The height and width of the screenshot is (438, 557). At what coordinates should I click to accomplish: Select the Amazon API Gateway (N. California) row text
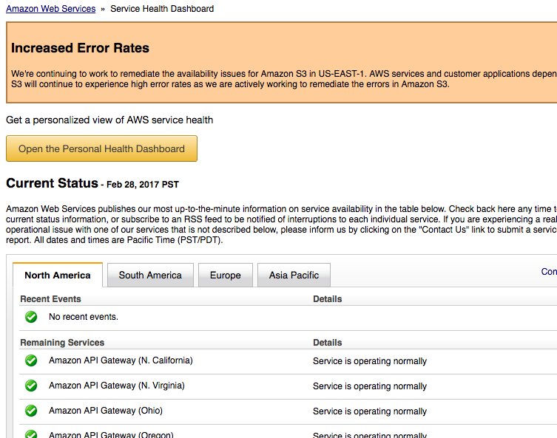(121, 360)
